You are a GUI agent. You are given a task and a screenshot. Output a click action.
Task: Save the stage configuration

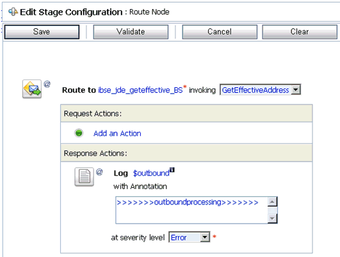point(42,32)
